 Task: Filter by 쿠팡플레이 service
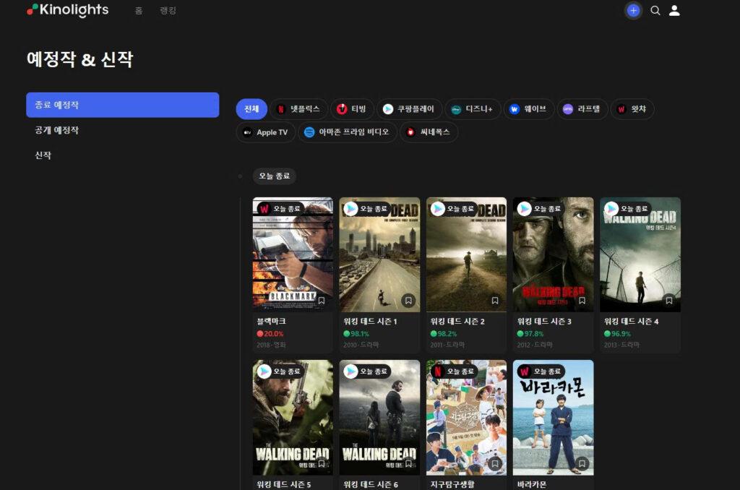coord(409,109)
